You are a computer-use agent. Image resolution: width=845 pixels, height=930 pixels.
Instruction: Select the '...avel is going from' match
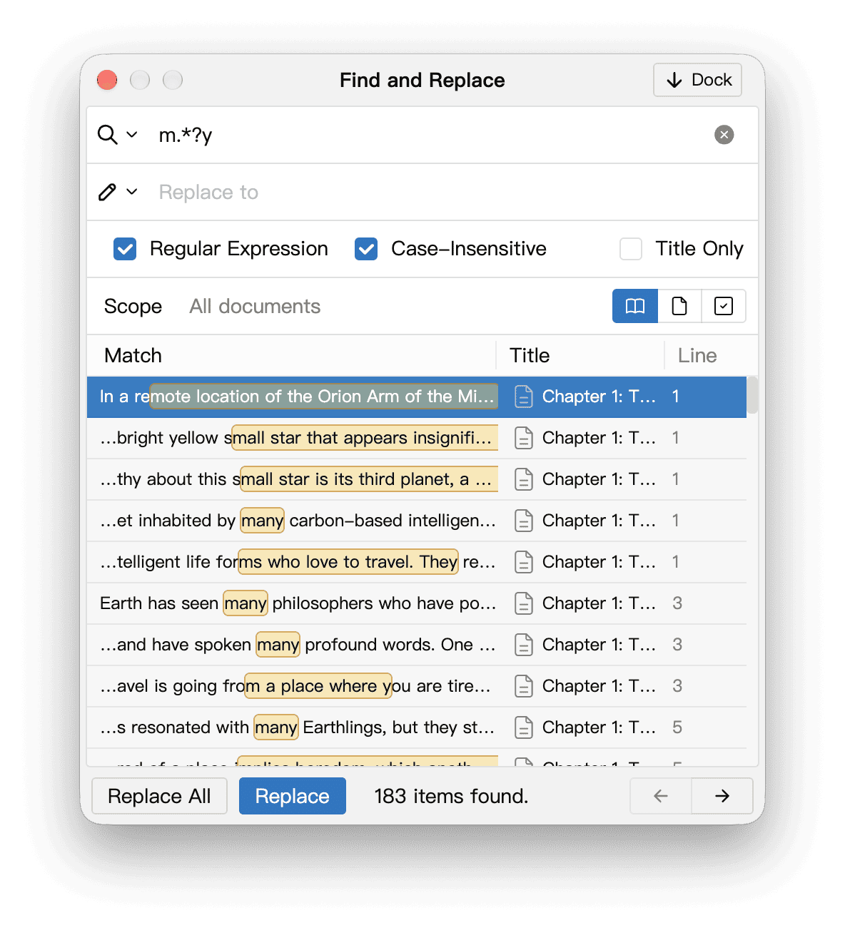coord(417,686)
